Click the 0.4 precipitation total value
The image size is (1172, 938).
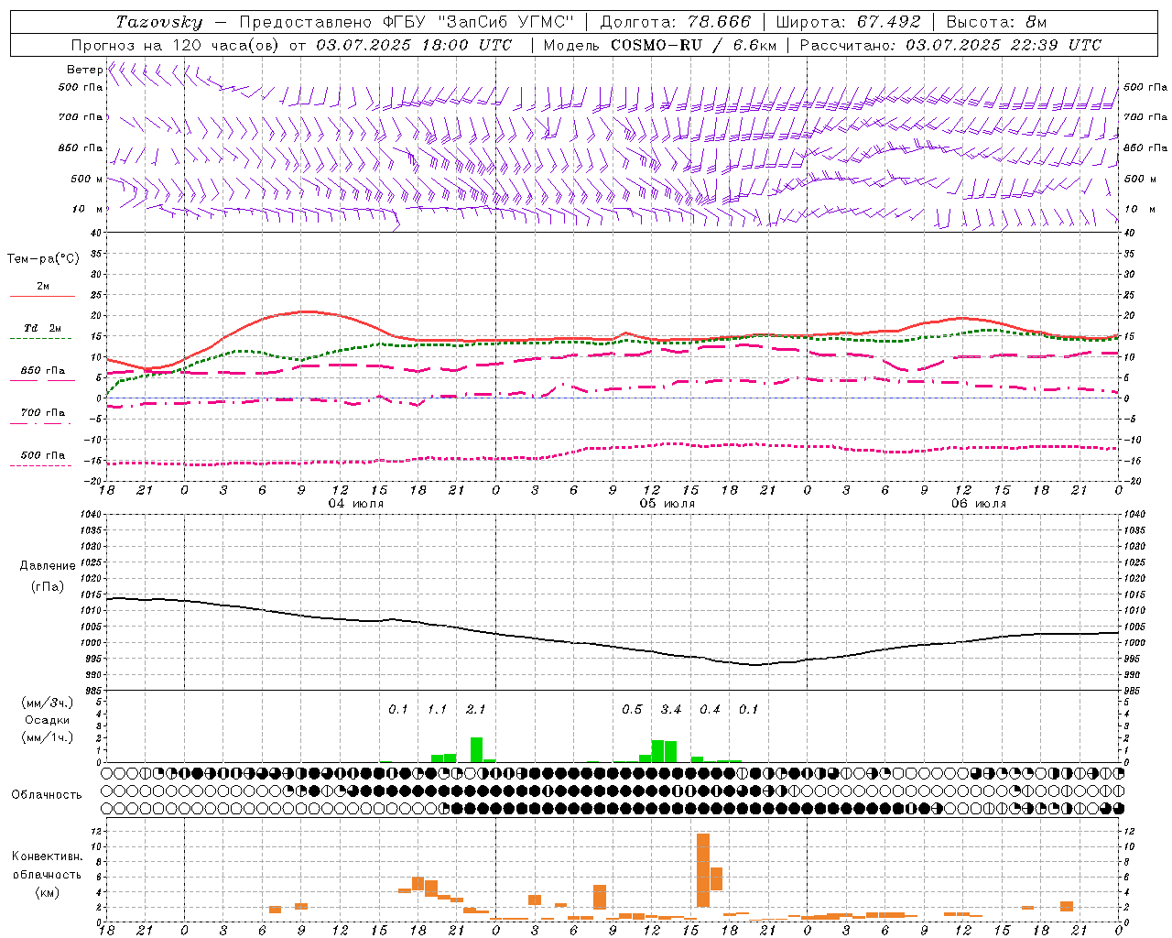(x=710, y=709)
